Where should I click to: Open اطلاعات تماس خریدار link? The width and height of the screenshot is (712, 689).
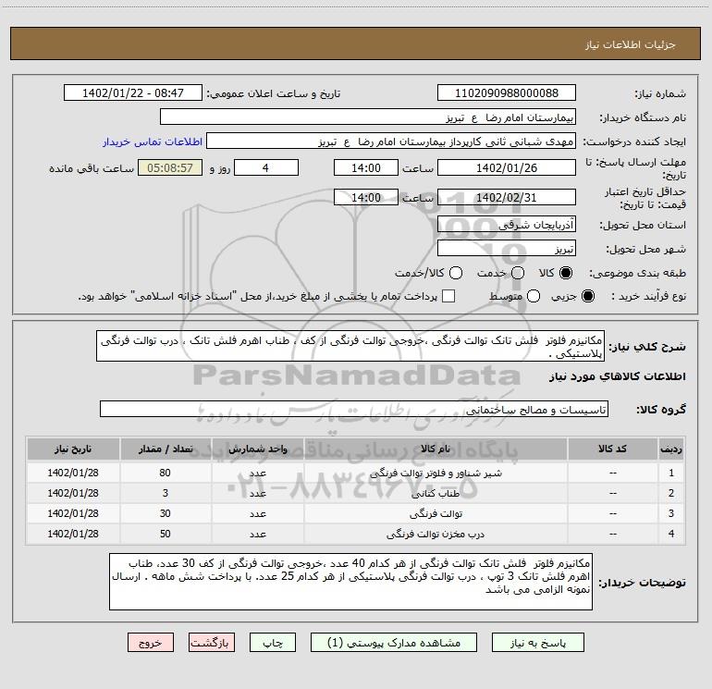pyautogui.click(x=153, y=141)
